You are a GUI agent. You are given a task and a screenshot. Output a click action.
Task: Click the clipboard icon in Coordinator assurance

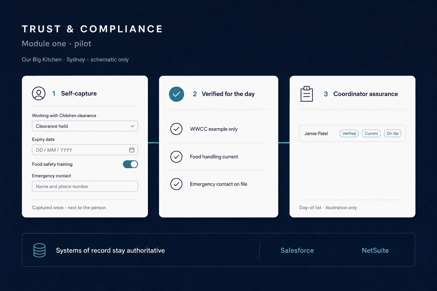click(307, 94)
